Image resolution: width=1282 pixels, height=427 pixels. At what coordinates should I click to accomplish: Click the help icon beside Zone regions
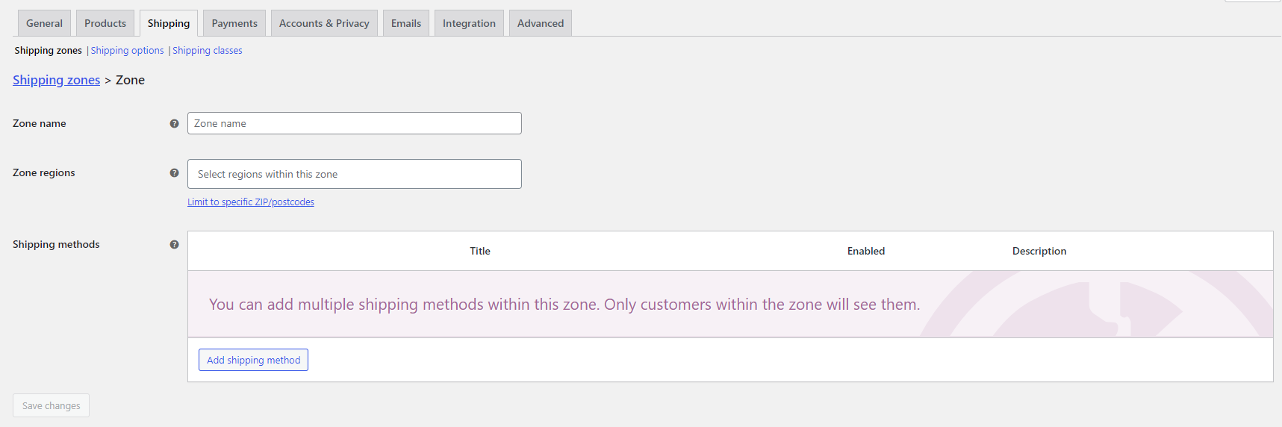coord(174,173)
